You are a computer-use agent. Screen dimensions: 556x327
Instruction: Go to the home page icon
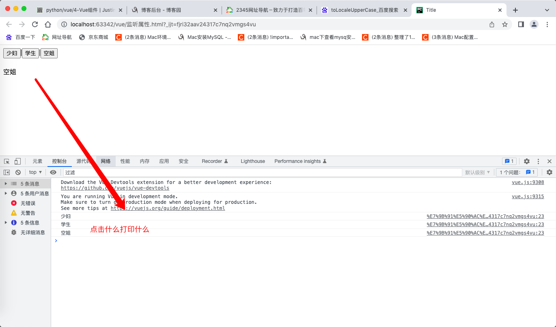pyautogui.click(x=48, y=24)
